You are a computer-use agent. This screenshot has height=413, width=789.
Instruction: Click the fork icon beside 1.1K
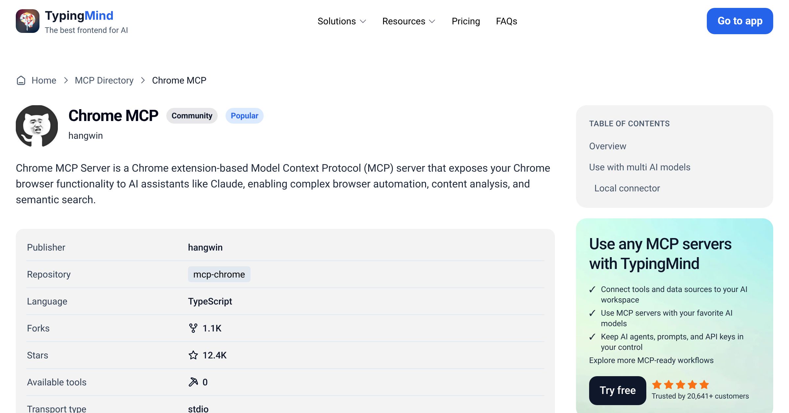point(193,328)
